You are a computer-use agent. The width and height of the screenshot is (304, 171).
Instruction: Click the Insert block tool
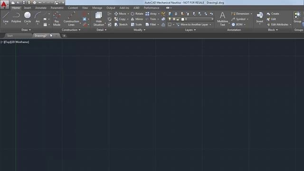click(x=260, y=18)
